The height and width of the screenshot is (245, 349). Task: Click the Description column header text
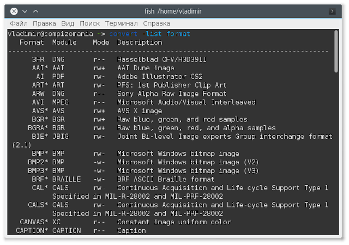pyautogui.click(x=140, y=42)
